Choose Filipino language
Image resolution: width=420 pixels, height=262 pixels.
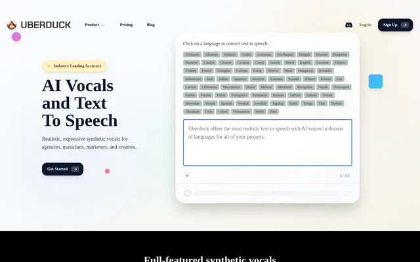340,63
